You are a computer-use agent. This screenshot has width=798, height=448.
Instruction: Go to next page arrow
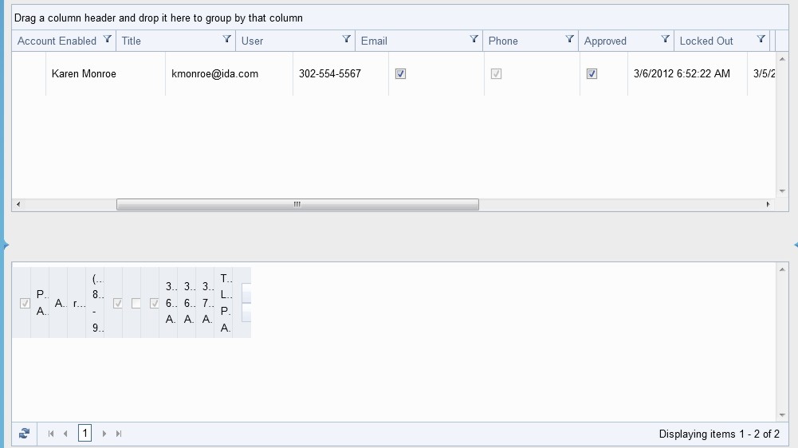click(x=104, y=434)
